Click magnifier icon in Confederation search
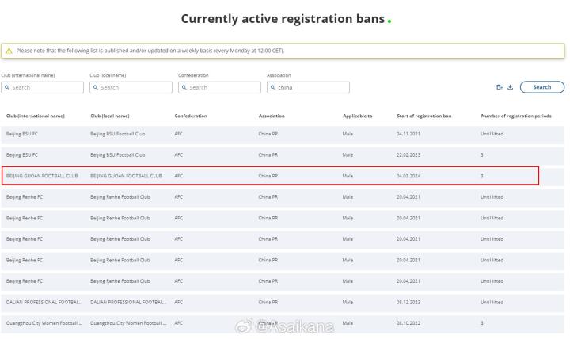Image resolution: width=570 pixels, height=339 pixels. pyautogui.click(x=184, y=88)
